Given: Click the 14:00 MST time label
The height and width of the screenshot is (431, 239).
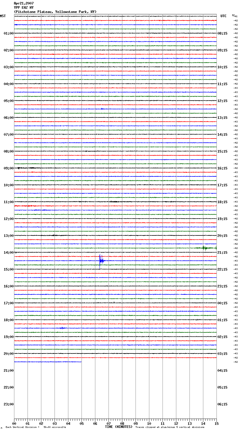Looking at the screenshot, I should [x=9, y=253].
